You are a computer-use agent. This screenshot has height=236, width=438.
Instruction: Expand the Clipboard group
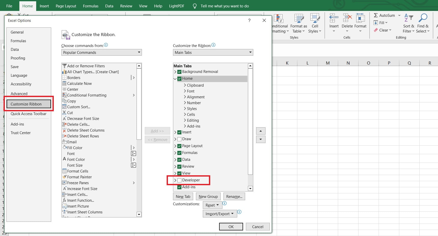[x=185, y=85]
